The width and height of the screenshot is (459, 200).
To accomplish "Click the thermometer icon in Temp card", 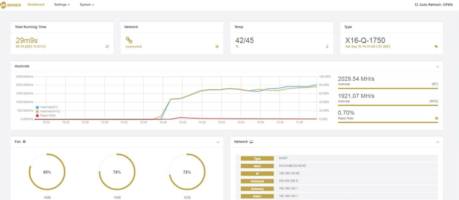I will coord(327,46).
